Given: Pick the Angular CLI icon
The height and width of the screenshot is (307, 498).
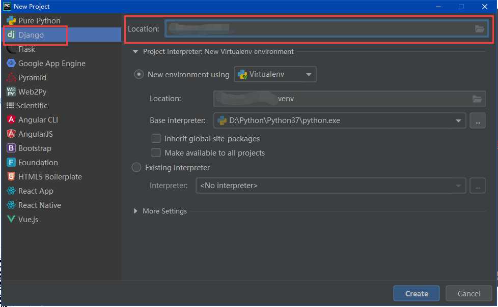Looking at the screenshot, I should tap(11, 119).
